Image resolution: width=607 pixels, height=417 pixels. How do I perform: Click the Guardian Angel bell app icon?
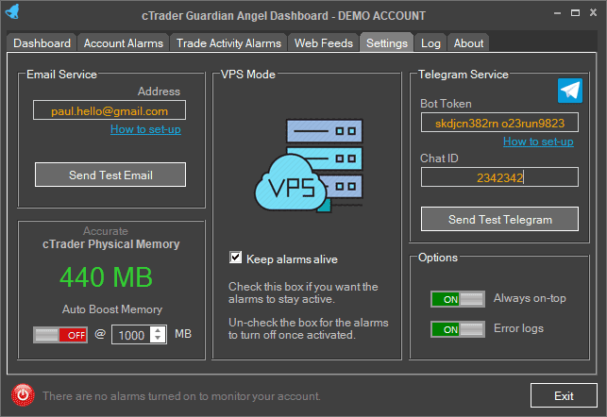[12, 11]
